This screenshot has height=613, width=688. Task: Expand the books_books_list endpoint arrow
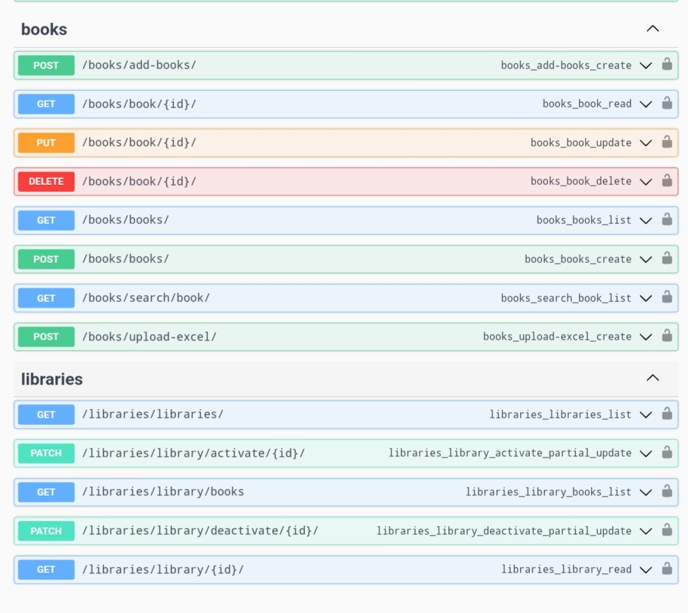(x=646, y=220)
